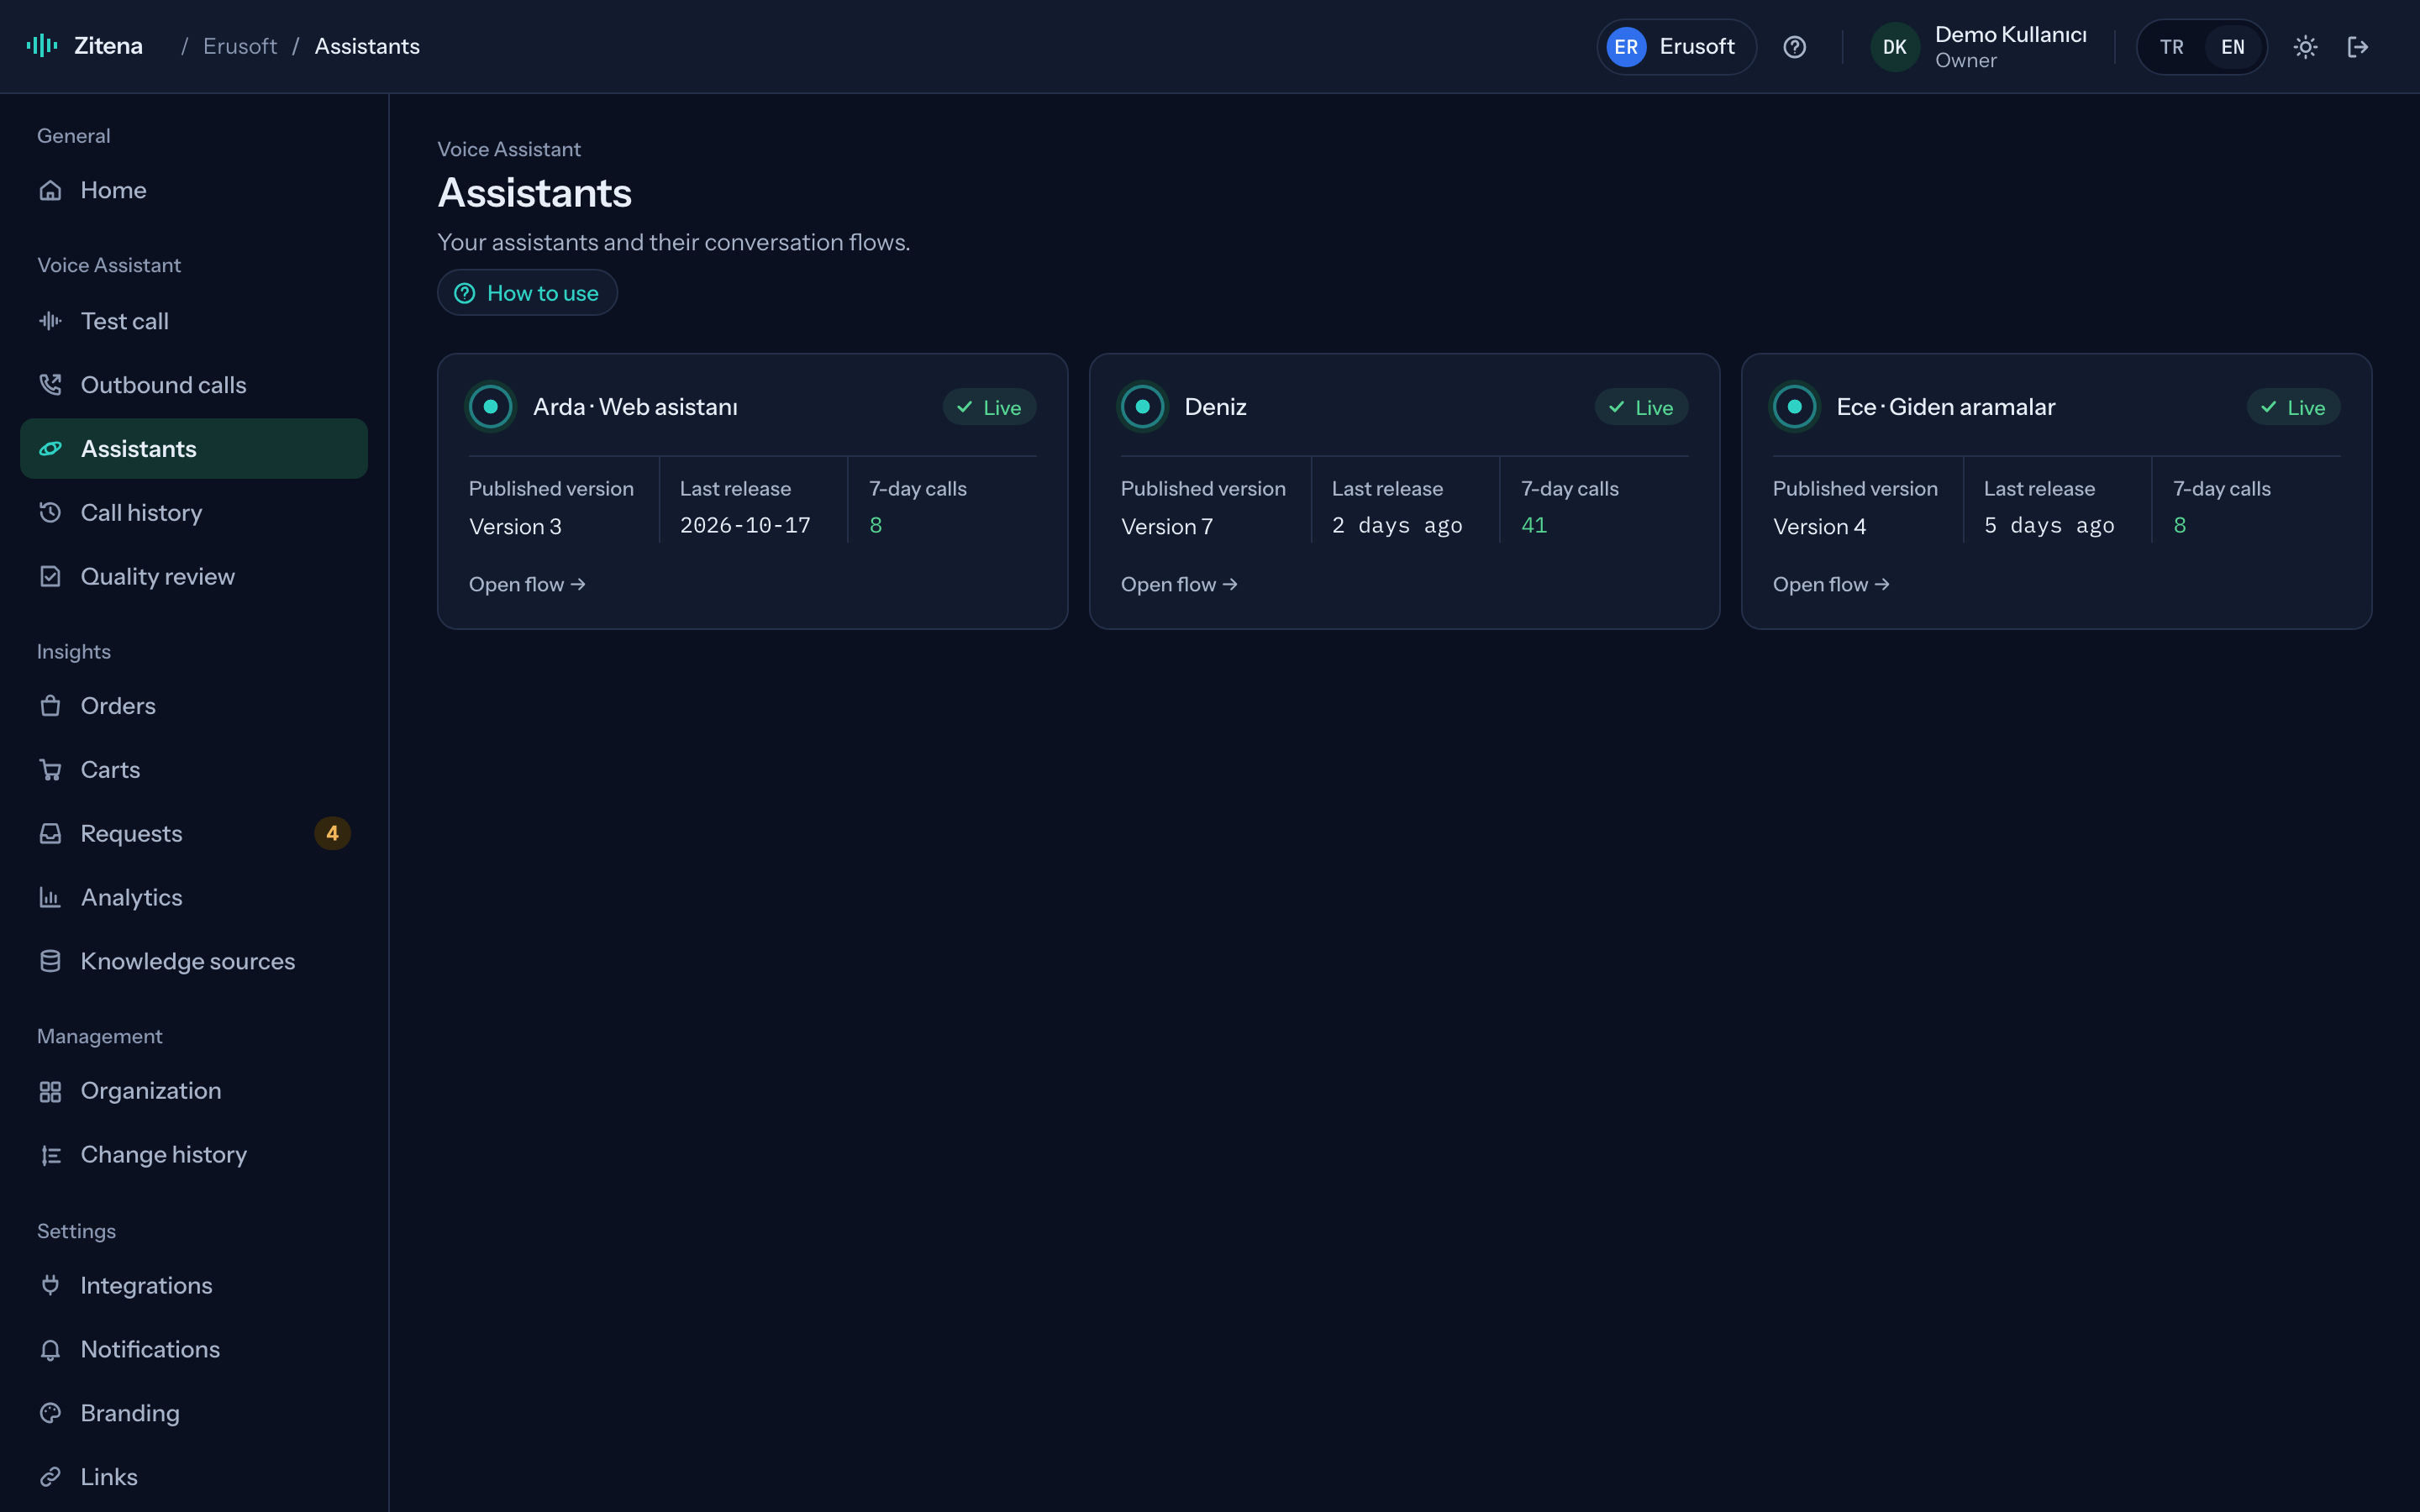Open Orders in Insights section
The height and width of the screenshot is (1512, 2420).
(x=194, y=706)
